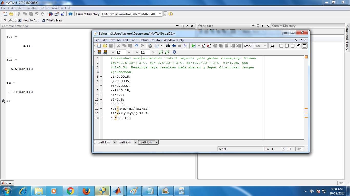
Task: Insert cell break with the %% plus icon
Action: (161, 52)
